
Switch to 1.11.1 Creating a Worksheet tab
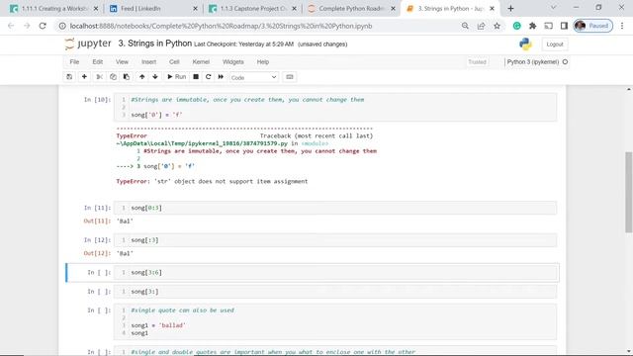coord(54,9)
